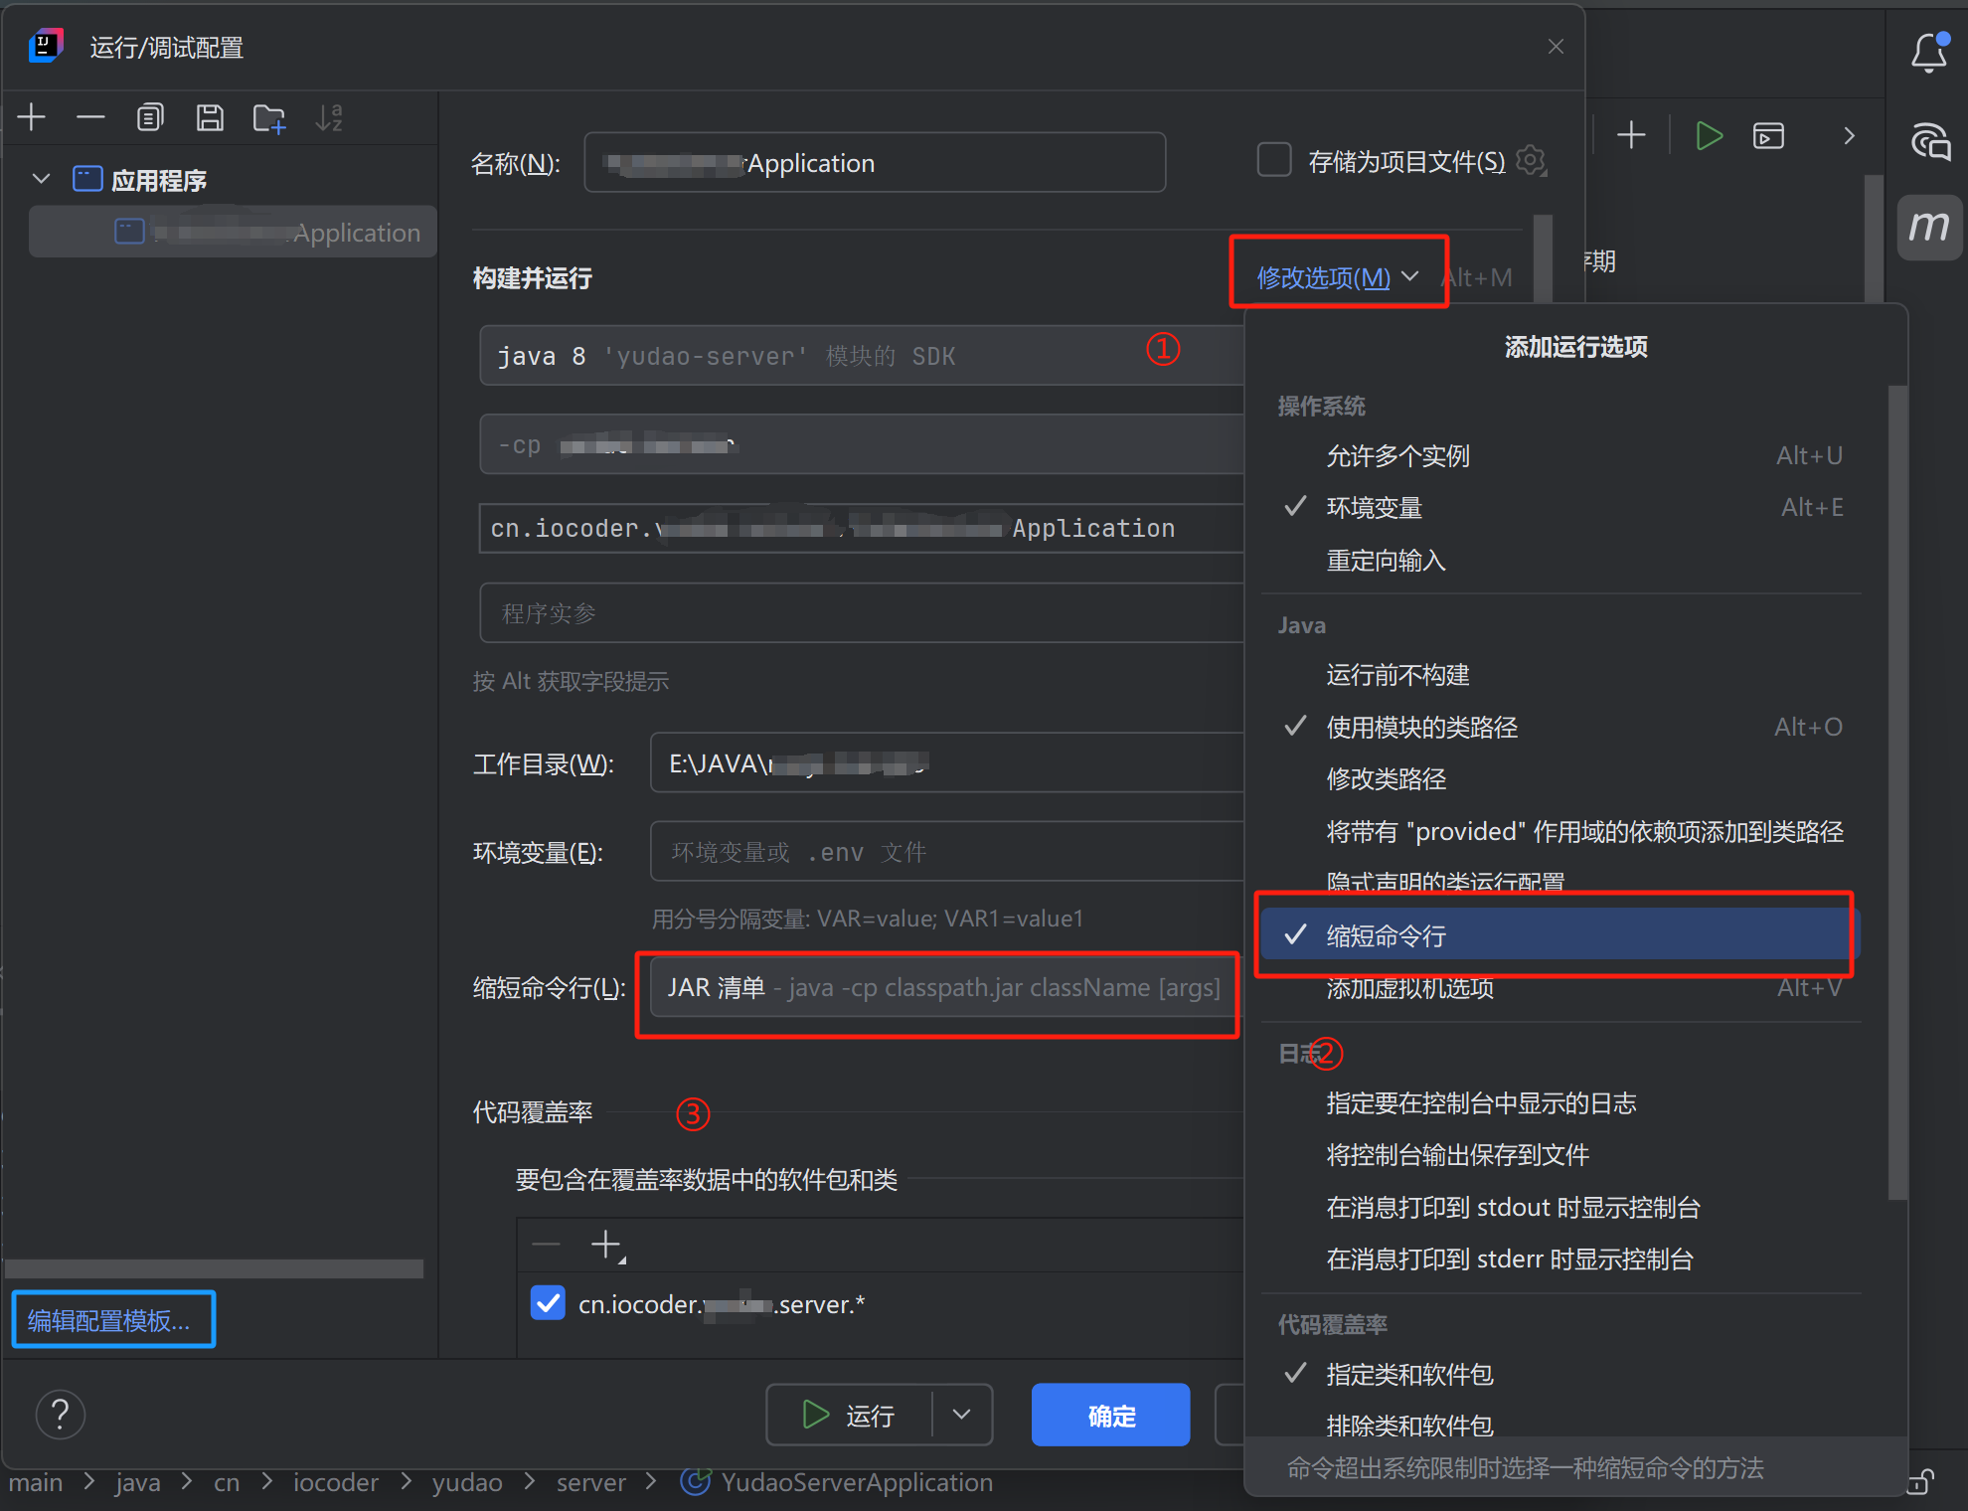Image resolution: width=1968 pixels, height=1511 pixels.
Task: Sort configurations alphabetically
Action: [x=329, y=117]
